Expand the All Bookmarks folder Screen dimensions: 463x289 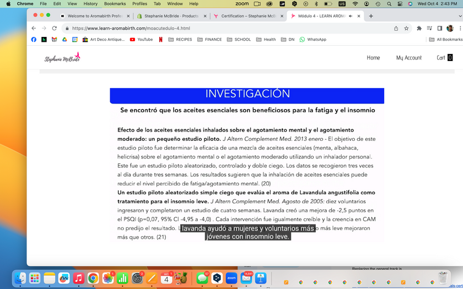tap(445, 40)
